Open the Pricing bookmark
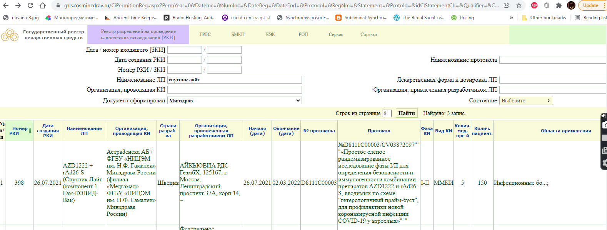Viewport: 607px width, 230px height. tap(462, 18)
